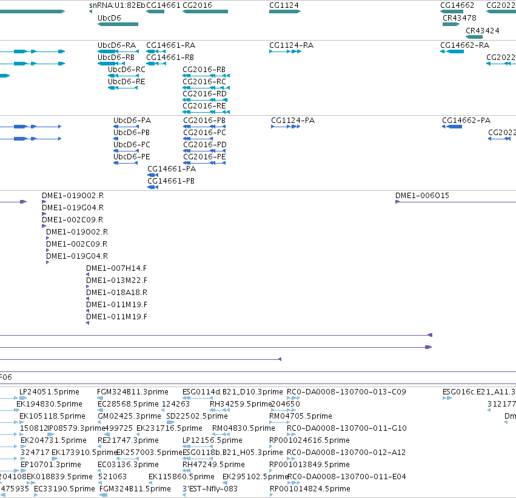The image size is (516, 498).
Task: Open the EK231716.5prime EST label
Action: pyautogui.click(x=170, y=429)
